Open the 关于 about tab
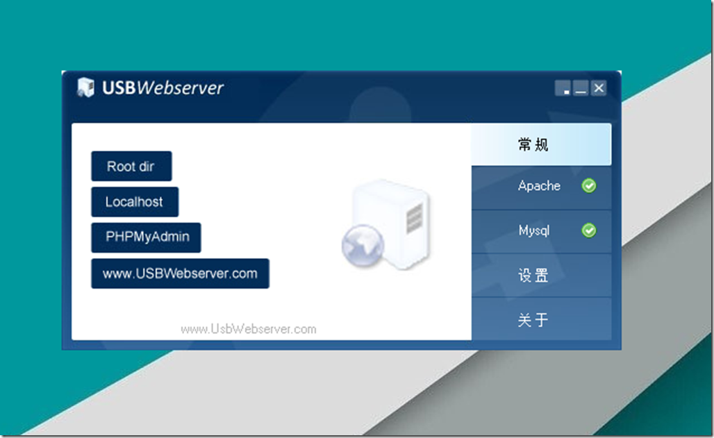This screenshot has width=714, height=438. coord(541,319)
